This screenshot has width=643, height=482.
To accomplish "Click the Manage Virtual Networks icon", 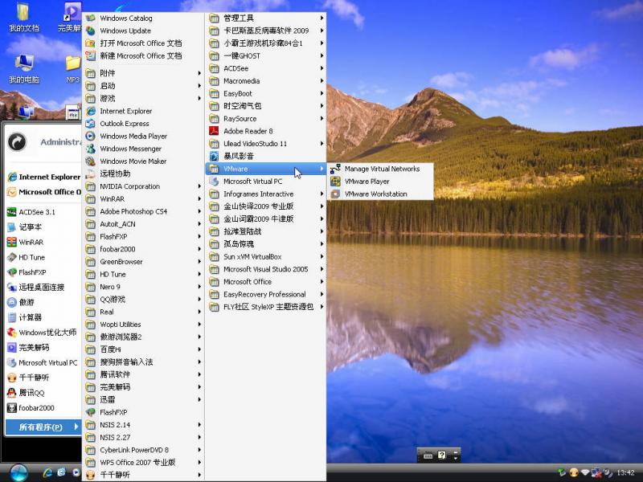I will tap(335, 169).
